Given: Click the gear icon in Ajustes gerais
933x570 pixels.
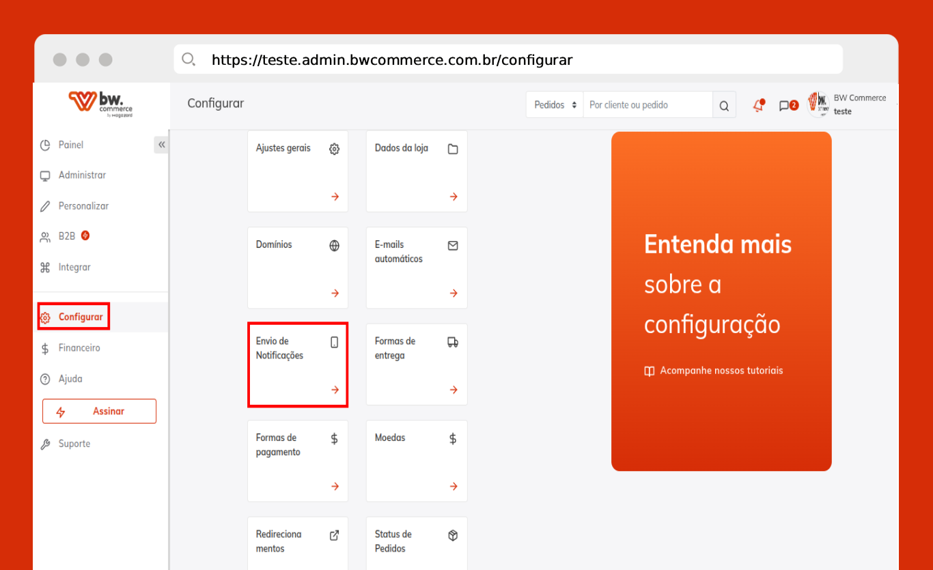Looking at the screenshot, I should tap(334, 149).
